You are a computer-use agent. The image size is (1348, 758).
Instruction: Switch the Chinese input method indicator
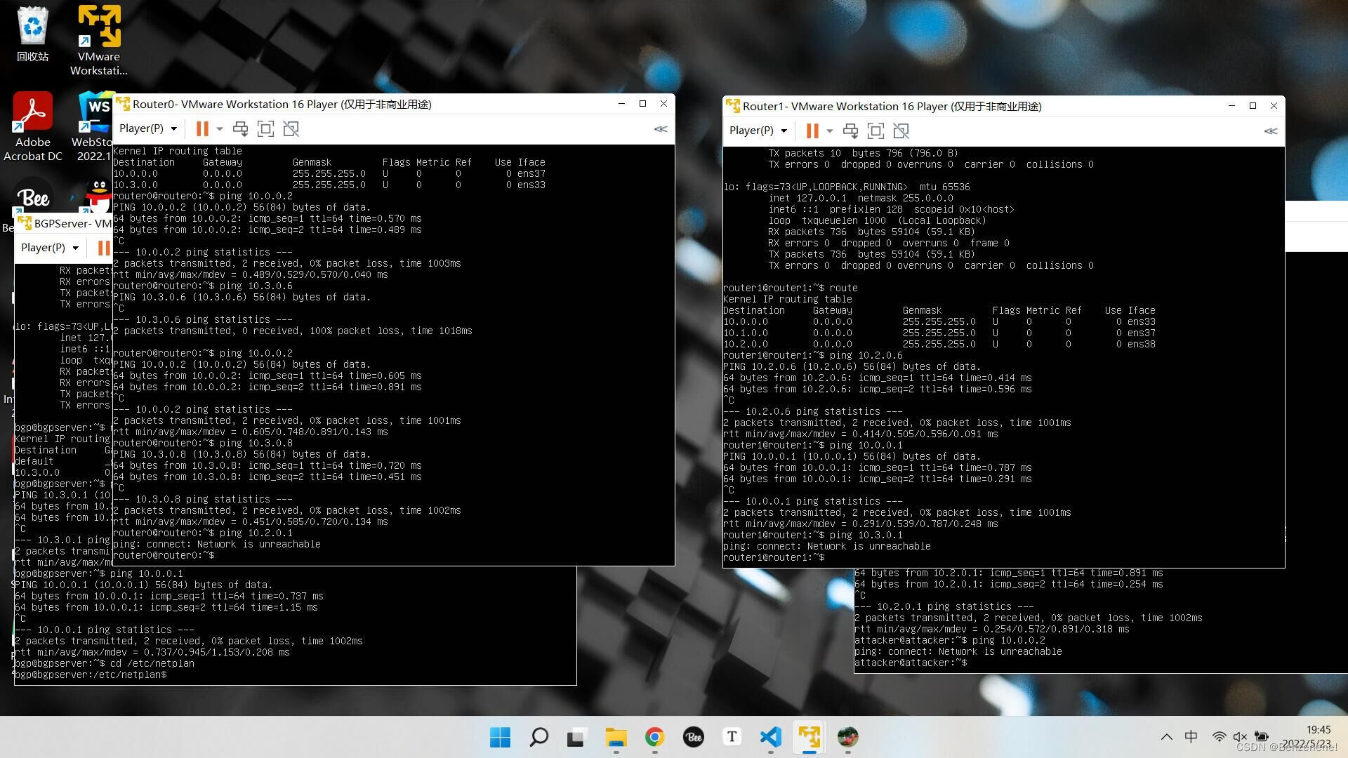(x=1191, y=737)
